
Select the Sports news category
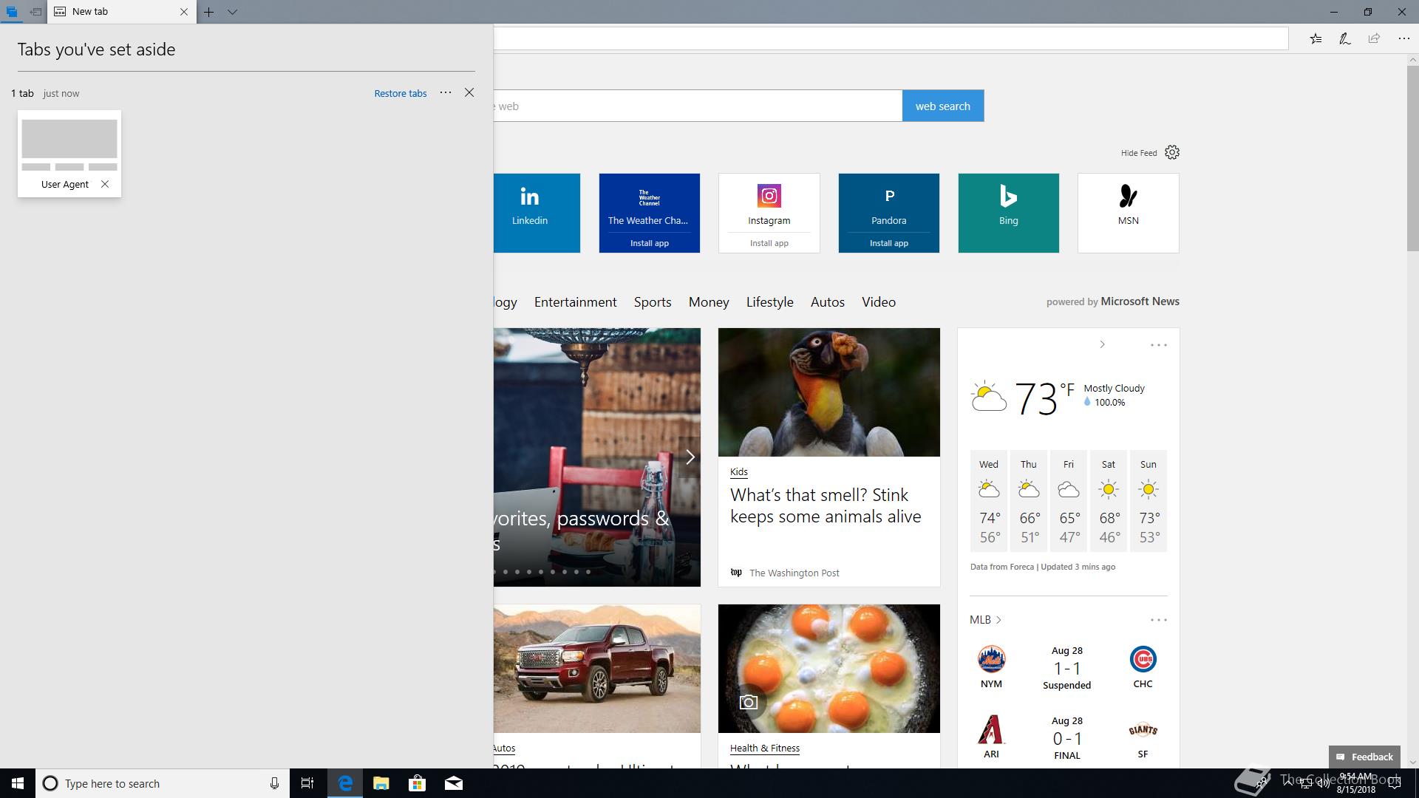[652, 302]
